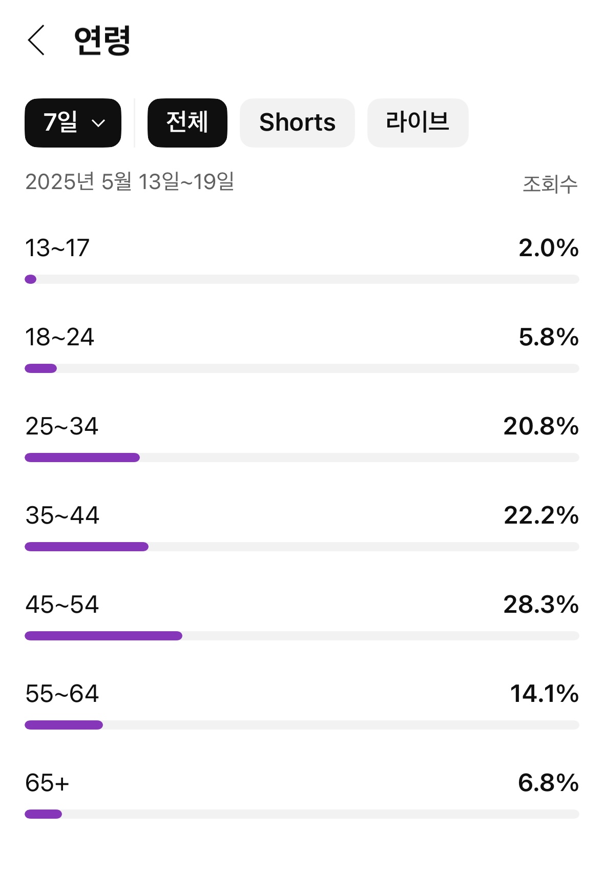Click the 14.1% value for 55~64

pos(544,694)
